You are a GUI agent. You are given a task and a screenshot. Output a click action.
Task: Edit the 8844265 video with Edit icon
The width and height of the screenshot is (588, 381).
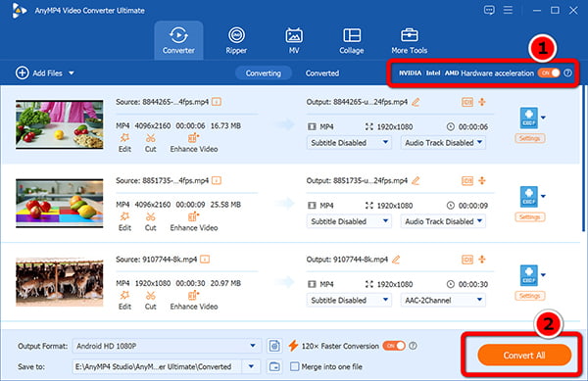pyautogui.click(x=124, y=143)
